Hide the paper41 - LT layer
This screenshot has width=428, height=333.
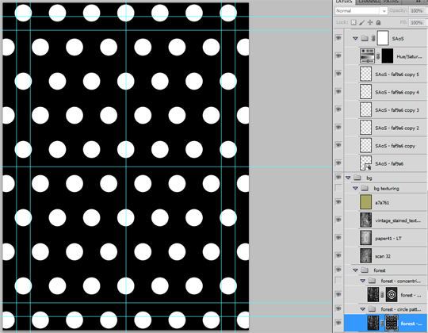(x=338, y=238)
